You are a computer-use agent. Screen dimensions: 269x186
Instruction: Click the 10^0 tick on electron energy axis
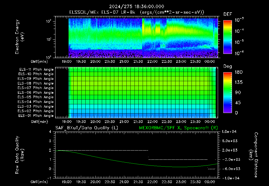click(x=49, y=57)
